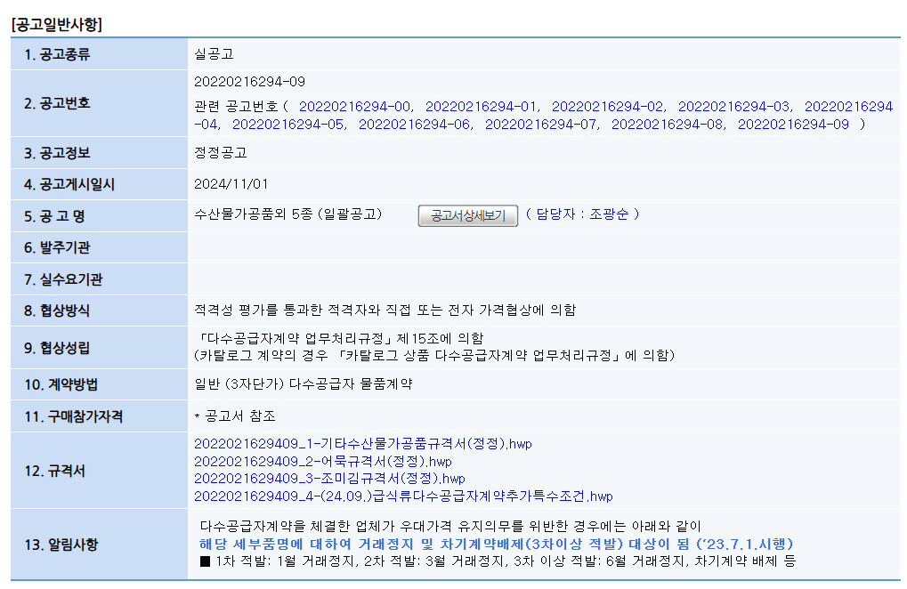907x589 pixels.
Task: Click the 담당자 : 조광순 contact link
Action: coord(582,214)
